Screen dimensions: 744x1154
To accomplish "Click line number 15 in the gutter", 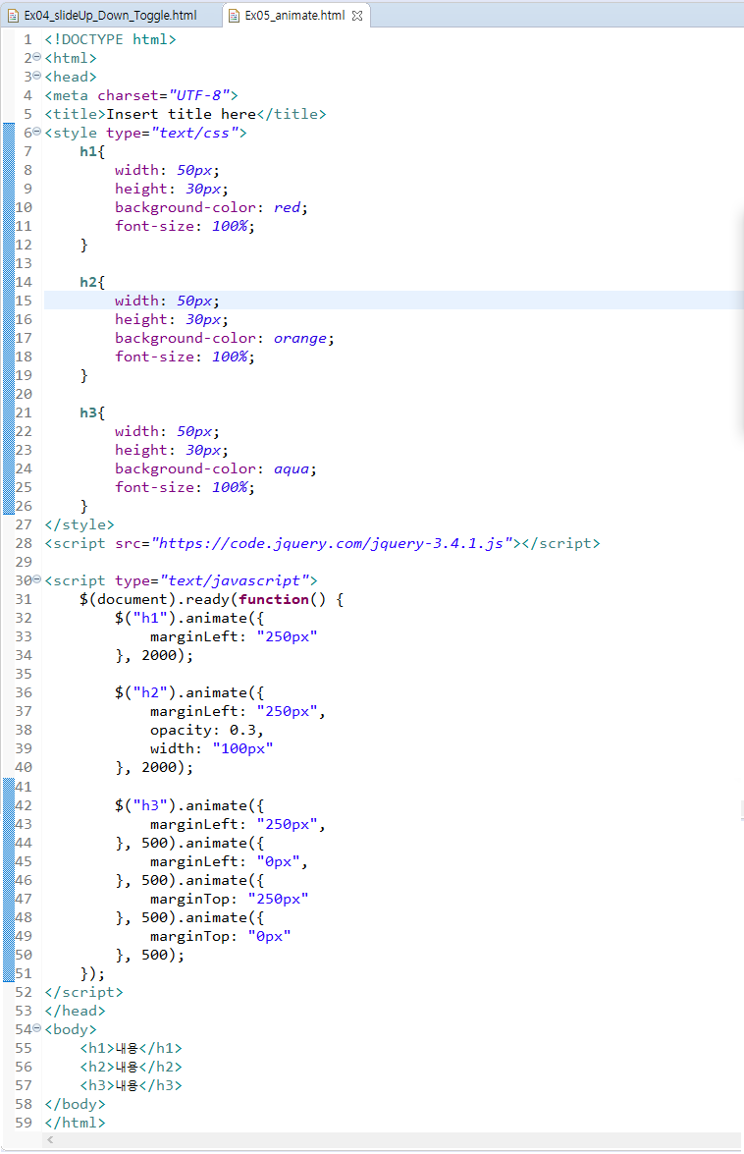I will (x=24, y=301).
